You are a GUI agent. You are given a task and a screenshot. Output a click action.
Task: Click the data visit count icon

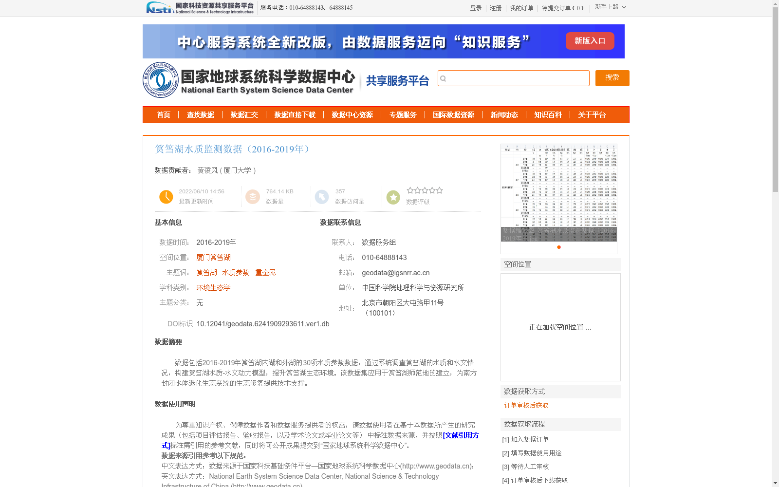(322, 197)
